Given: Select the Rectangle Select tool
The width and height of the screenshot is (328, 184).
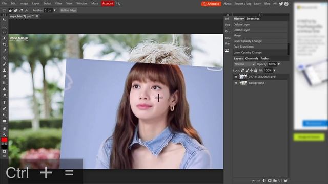Looking at the screenshot, I should click(4, 26).
